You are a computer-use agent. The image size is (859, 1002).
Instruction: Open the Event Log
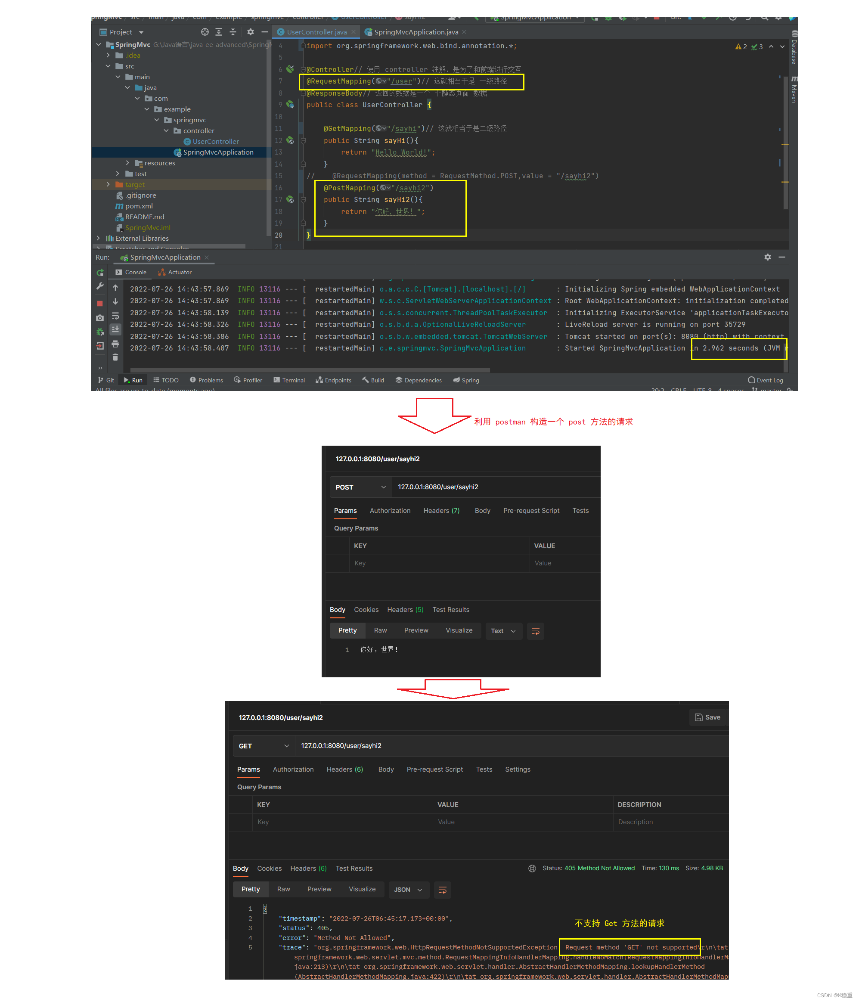[766, 380]
